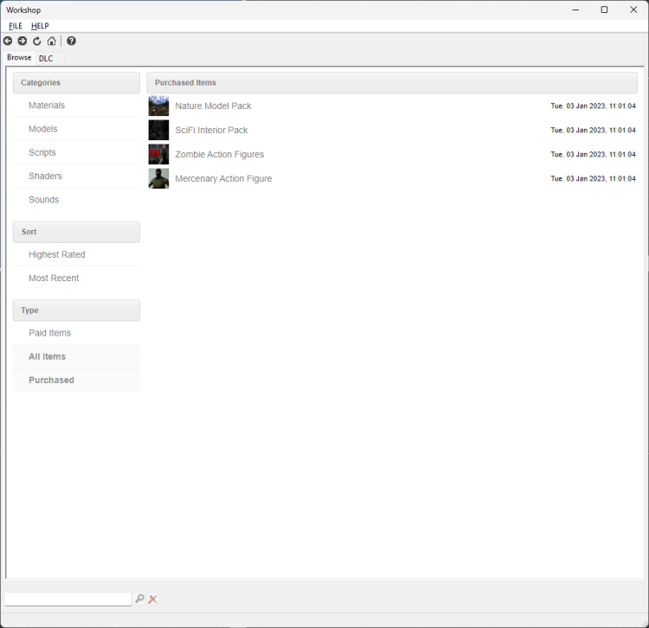Click the Zombie Action Figures purchase date

click(593, 154)
